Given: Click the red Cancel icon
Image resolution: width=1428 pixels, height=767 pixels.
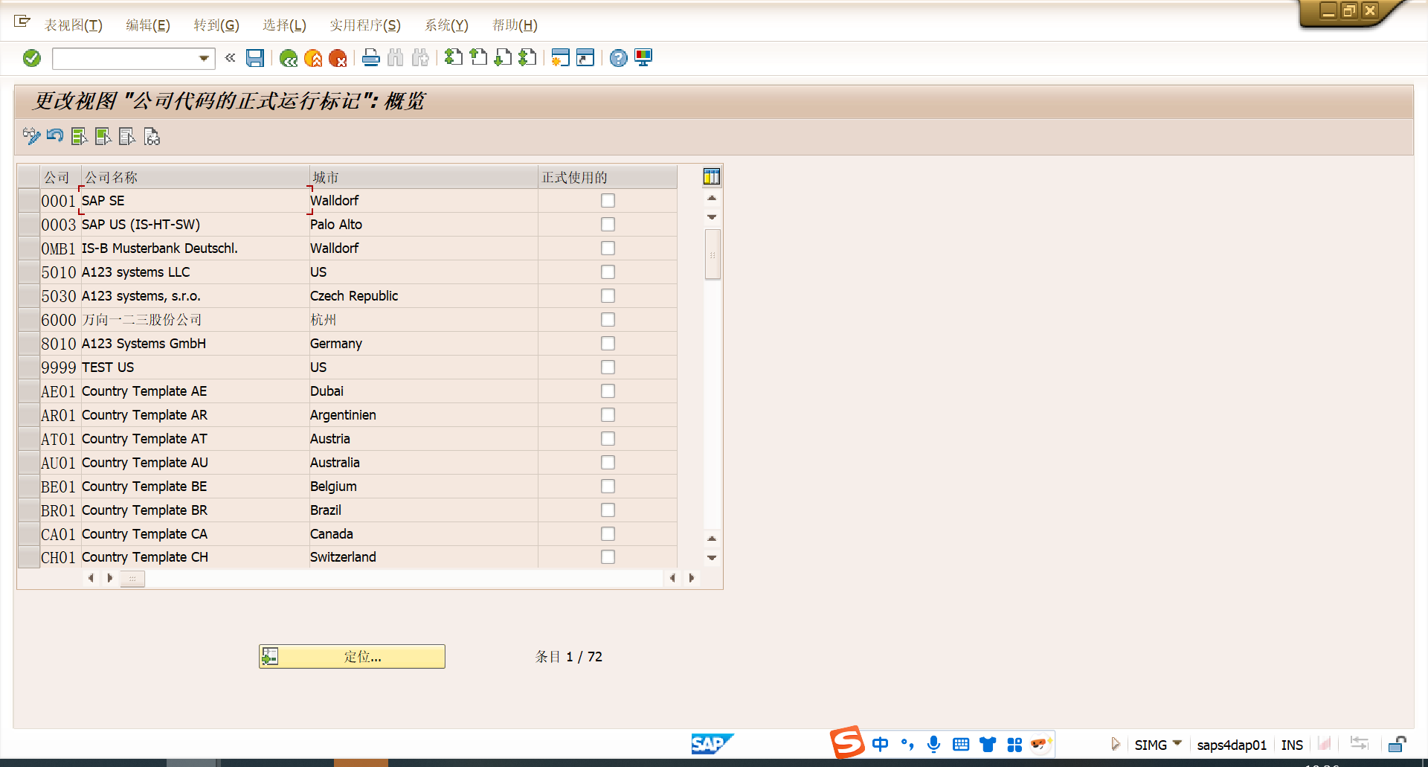Looking at the screenshot, I should coord(338,58).
